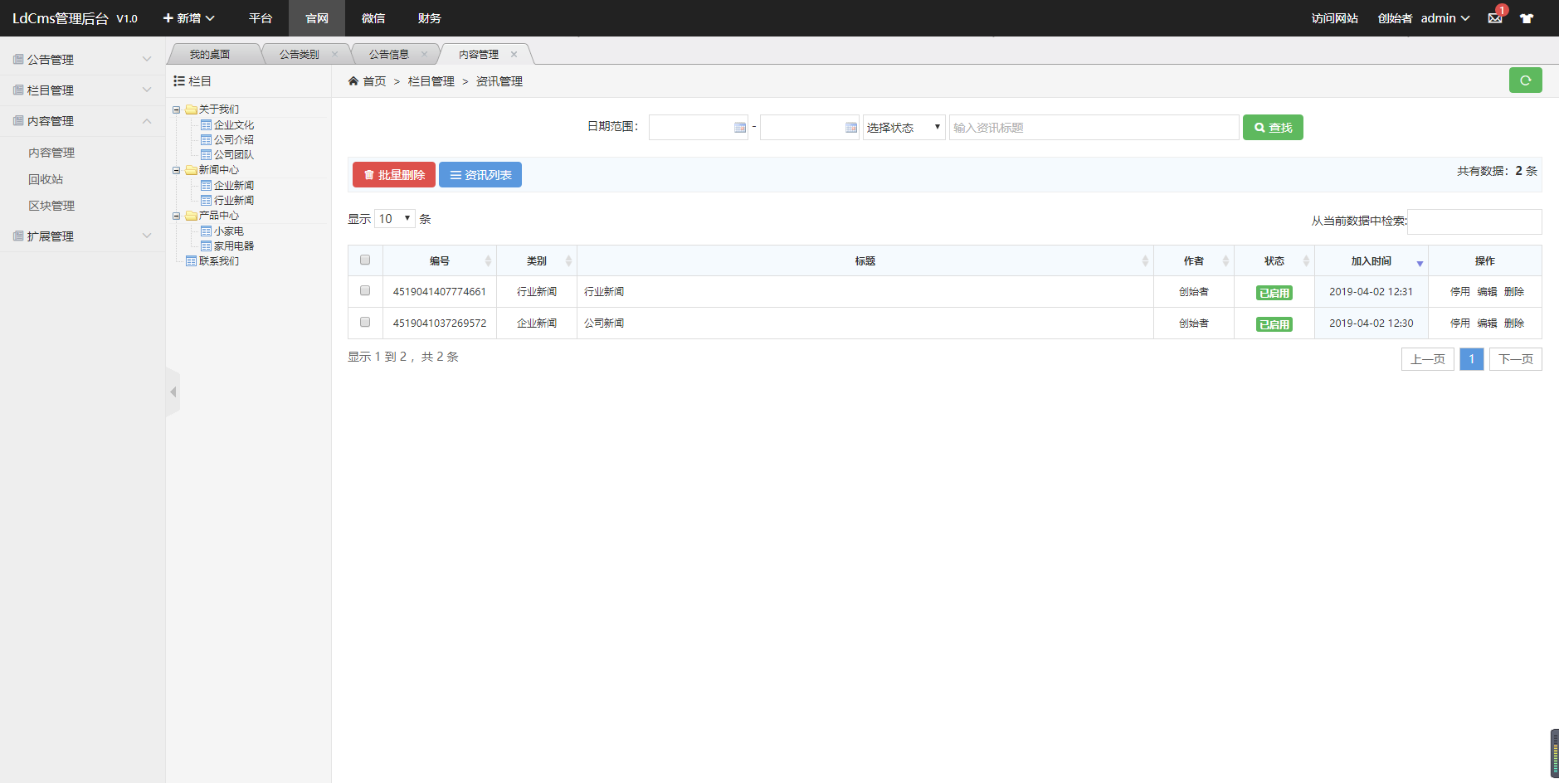1559x783 pixels.
Task: Click the green refresh icon button
Action: click(1525, 80)
